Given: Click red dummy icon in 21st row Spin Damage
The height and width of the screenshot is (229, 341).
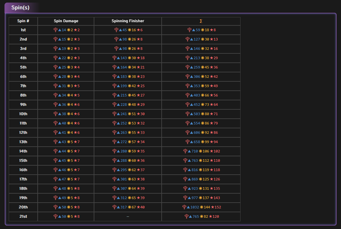Looking at the screenshot, I should pyautogui.click(x=55, y=216).
